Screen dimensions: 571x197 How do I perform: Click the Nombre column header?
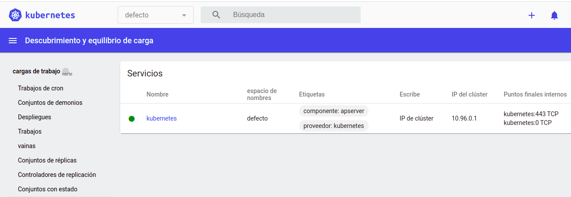pos(157,94)
